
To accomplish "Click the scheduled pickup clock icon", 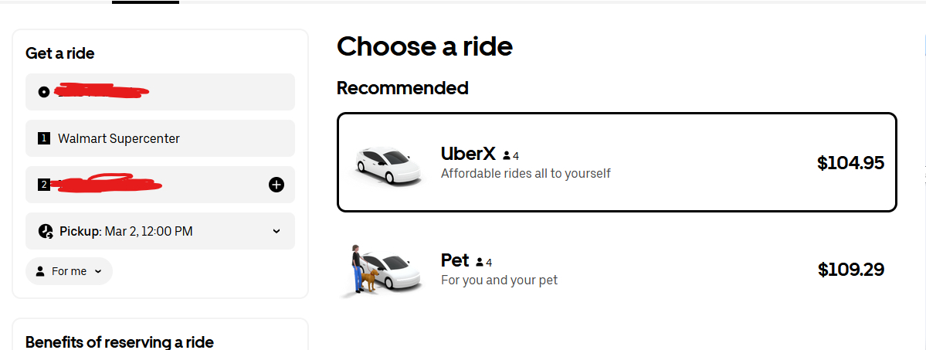I will pos(45,231).
